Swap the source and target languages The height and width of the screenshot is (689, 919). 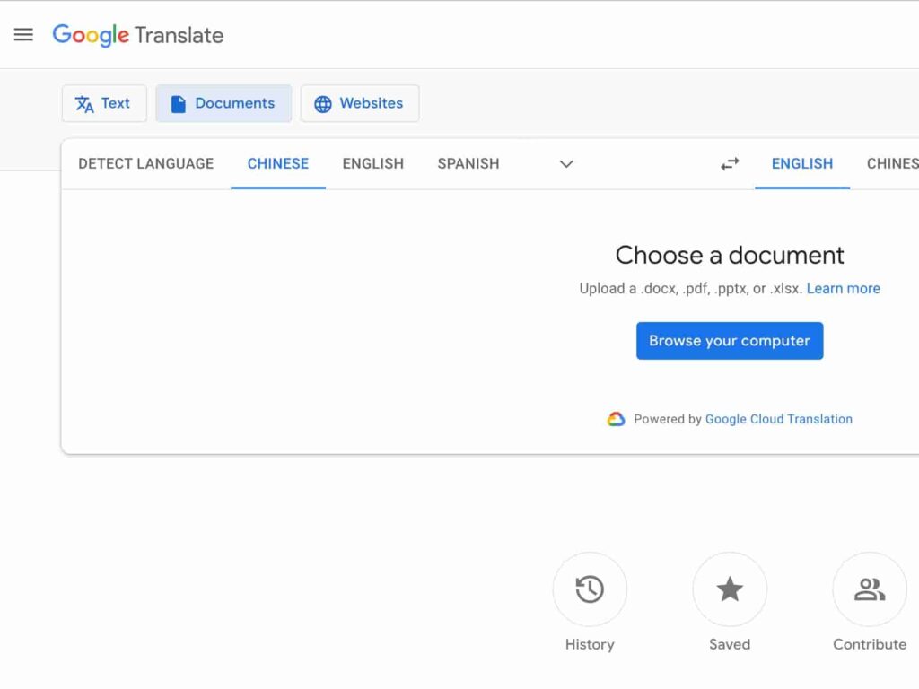[x=729, y=163]
